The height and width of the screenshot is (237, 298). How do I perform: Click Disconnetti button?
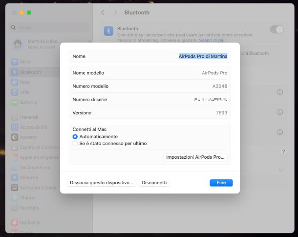(154, 183)
